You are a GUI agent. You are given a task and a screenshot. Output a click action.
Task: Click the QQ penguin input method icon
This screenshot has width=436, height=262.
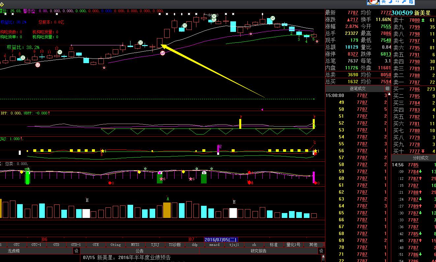point(373,2)
